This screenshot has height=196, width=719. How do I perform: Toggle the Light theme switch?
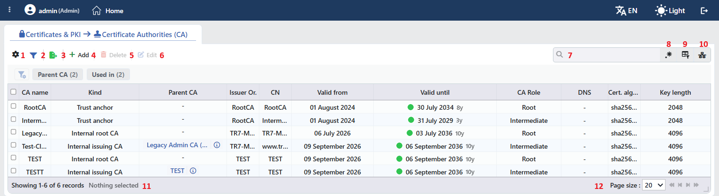[670, 10]
